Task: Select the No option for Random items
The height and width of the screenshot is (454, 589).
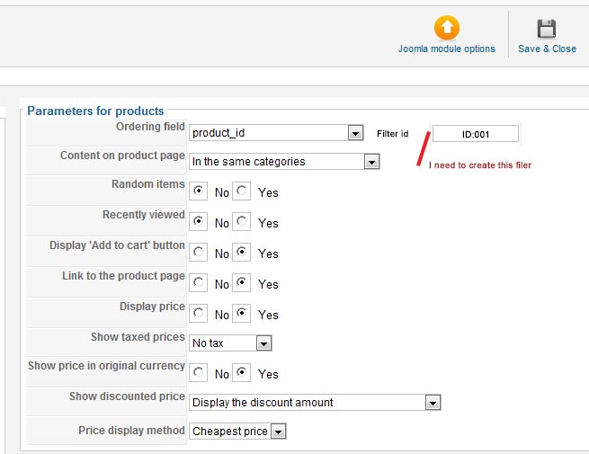Action: click(199, 191)
